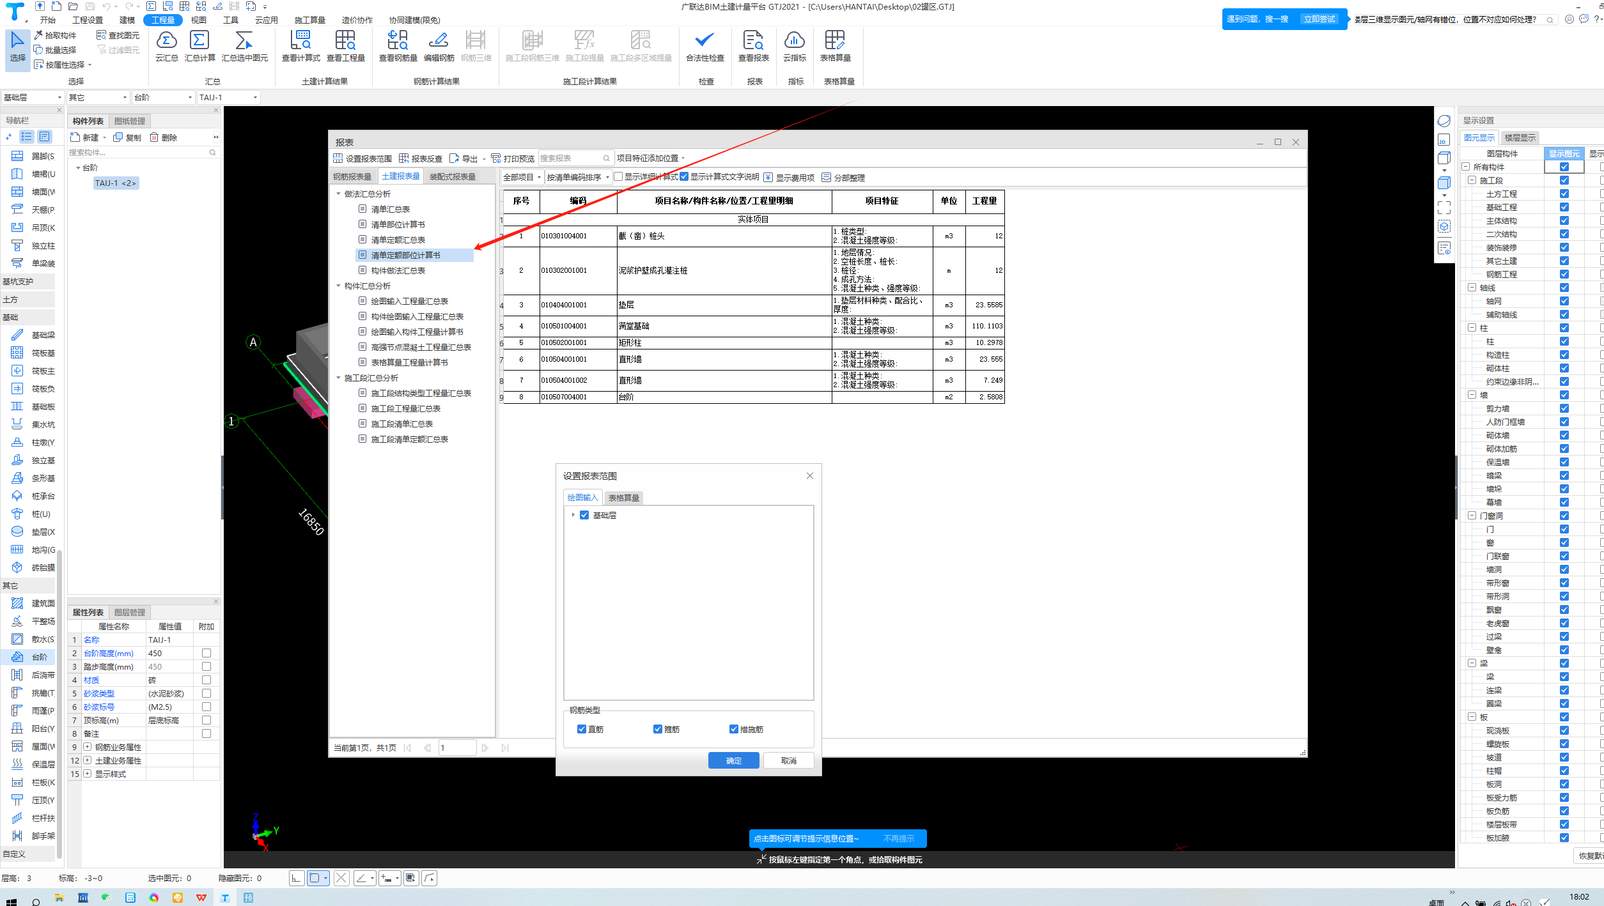Image resolution: width=1604 pixels, height=906 pixels.
Task: Click the 编辑钢筋 icon
Action: point(439,41)
